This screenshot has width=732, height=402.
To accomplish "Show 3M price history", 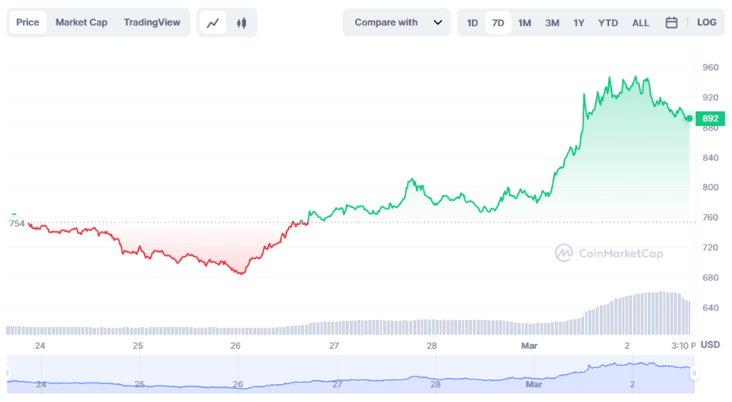I will point(552,22).
